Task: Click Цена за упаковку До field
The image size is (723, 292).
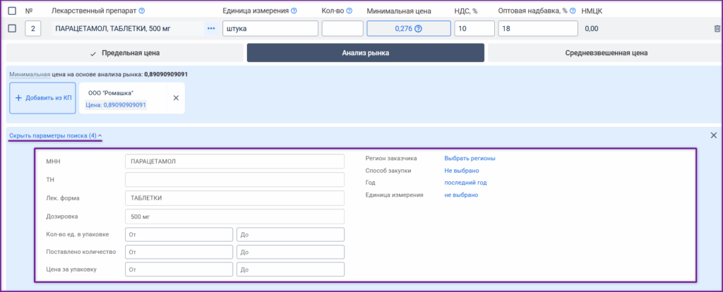Action: tap(290, 269)
